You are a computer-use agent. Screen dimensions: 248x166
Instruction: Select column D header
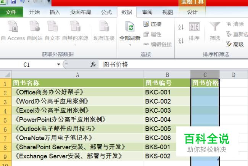point(234,75)
